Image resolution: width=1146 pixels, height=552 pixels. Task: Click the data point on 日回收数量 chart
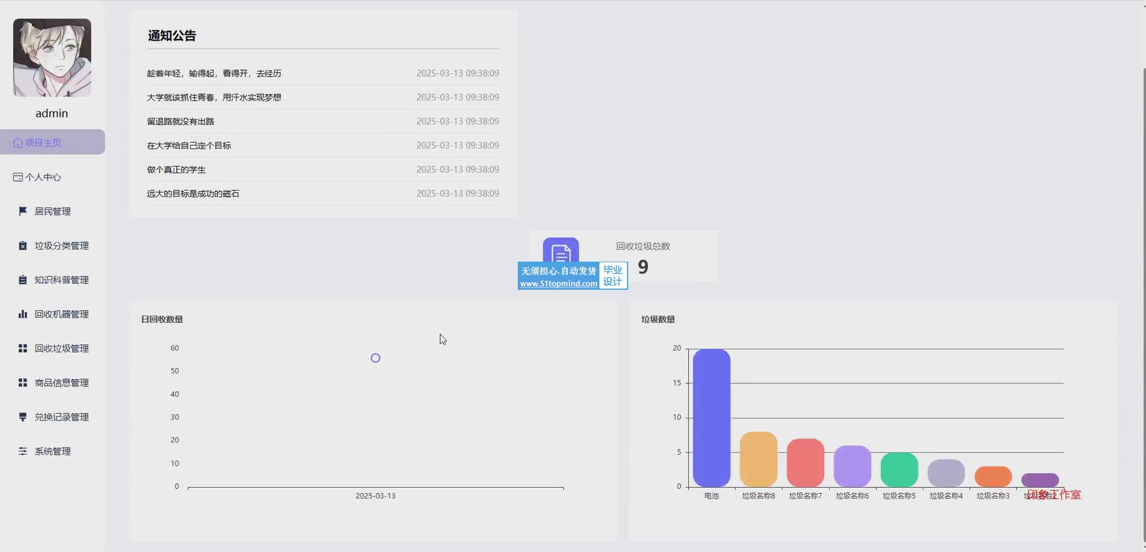[376, 358]
